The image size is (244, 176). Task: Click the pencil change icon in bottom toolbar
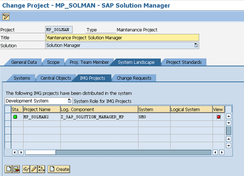(34, 169)
